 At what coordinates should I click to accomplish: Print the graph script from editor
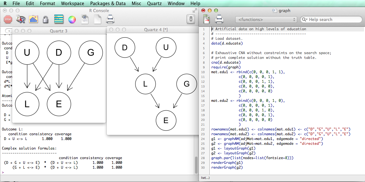(x=219, y=20)
